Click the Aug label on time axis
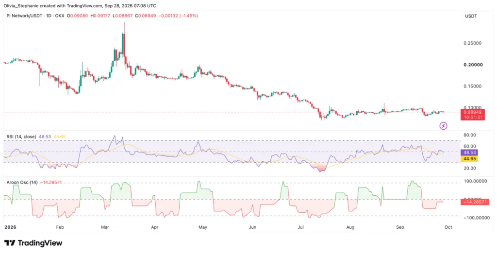This screenshot has width=497, height=254. [x=350, y=227]
